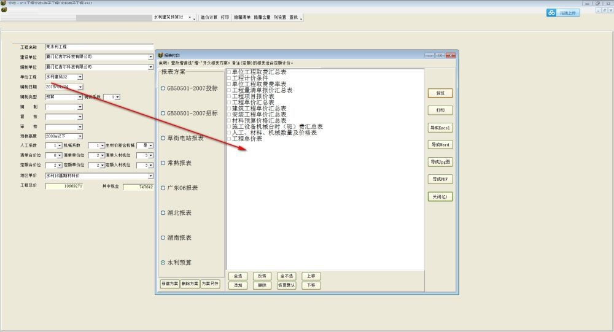Choose the 湖北报表 radio option

(x=163, y=213)
